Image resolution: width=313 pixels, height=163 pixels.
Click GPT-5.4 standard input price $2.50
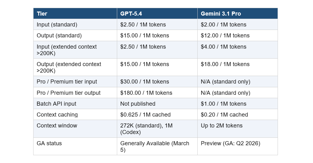pyautogui.click(x=143, y=25)
